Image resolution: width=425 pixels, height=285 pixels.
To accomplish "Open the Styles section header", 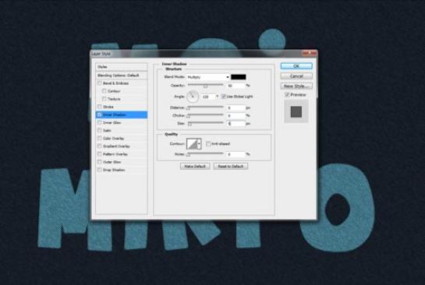I will 122,67.
